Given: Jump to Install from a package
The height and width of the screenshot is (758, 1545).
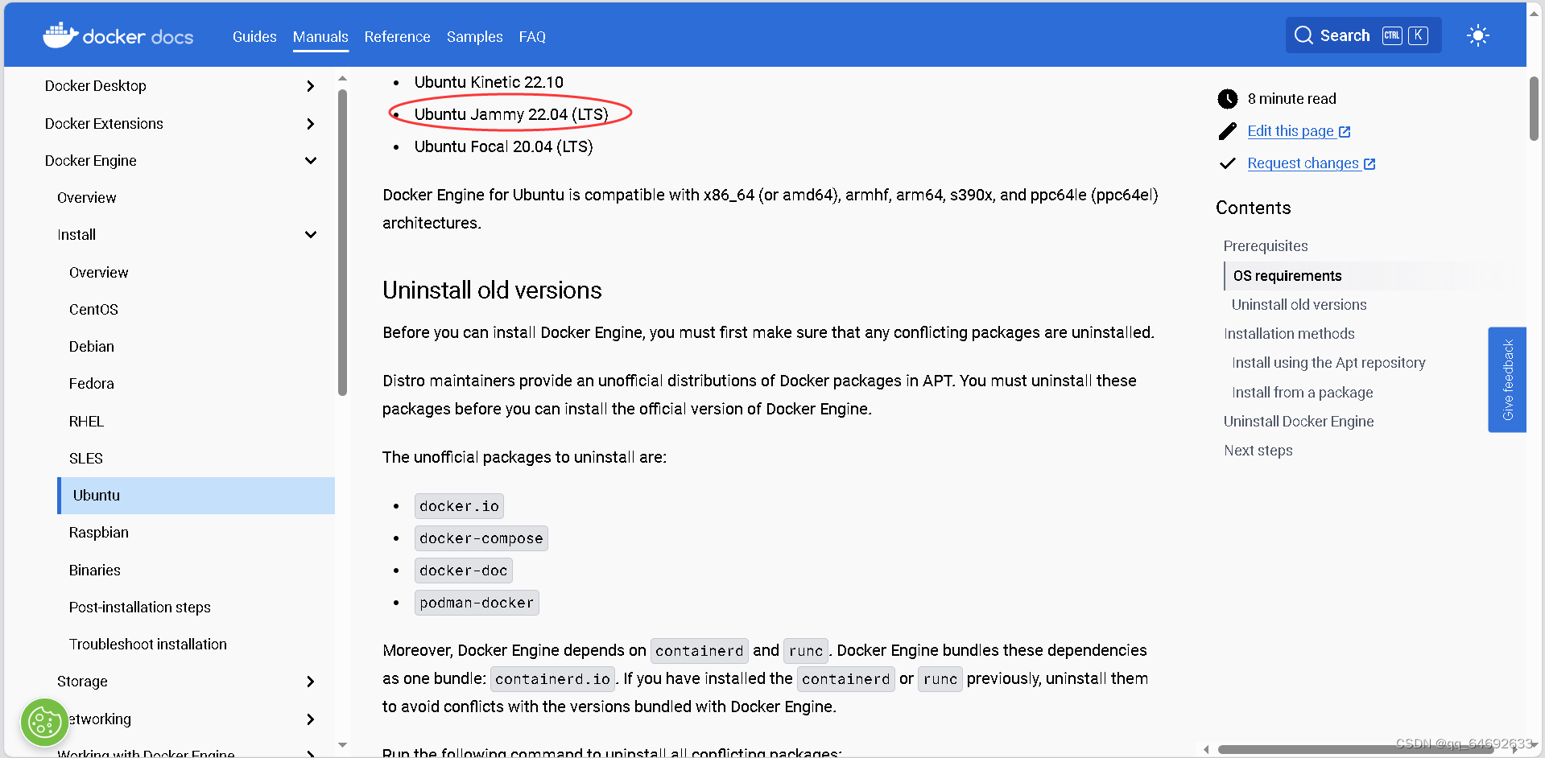Looking at the screenshot, I should click(1302, 393).
